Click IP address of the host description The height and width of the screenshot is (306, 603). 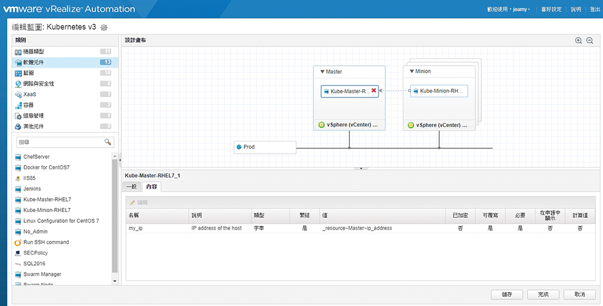click(216, 228)
